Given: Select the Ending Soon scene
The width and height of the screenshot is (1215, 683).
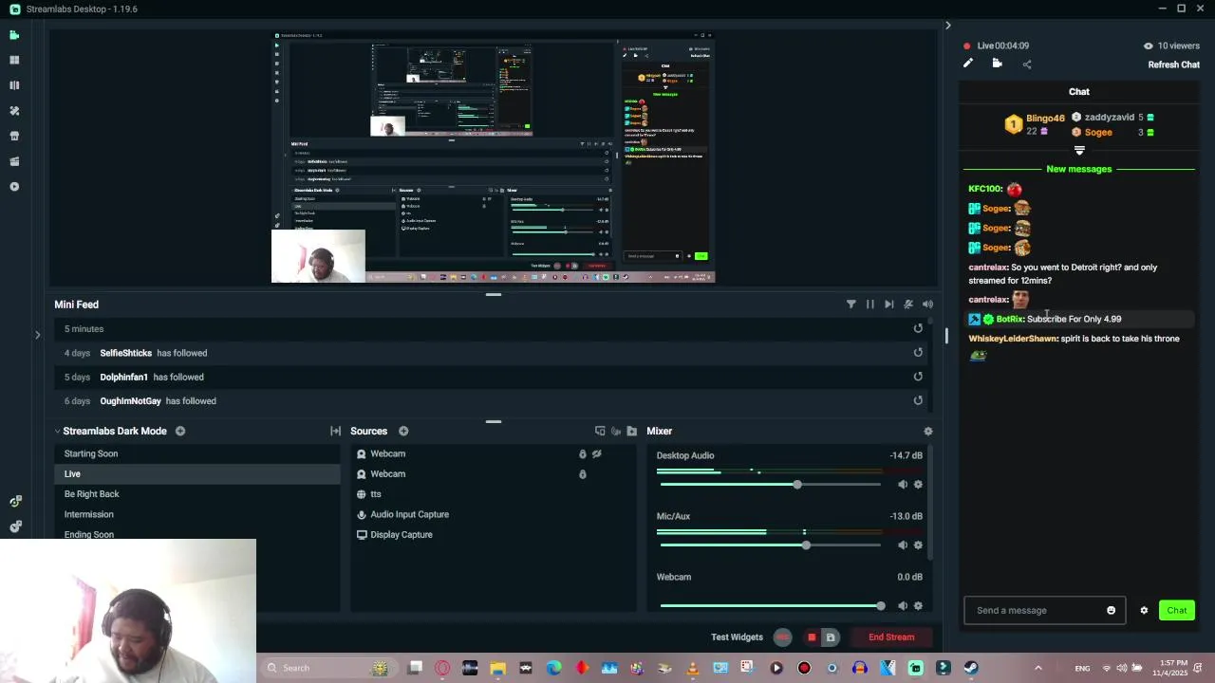Looking at the screenshot, I should [197, 533].
